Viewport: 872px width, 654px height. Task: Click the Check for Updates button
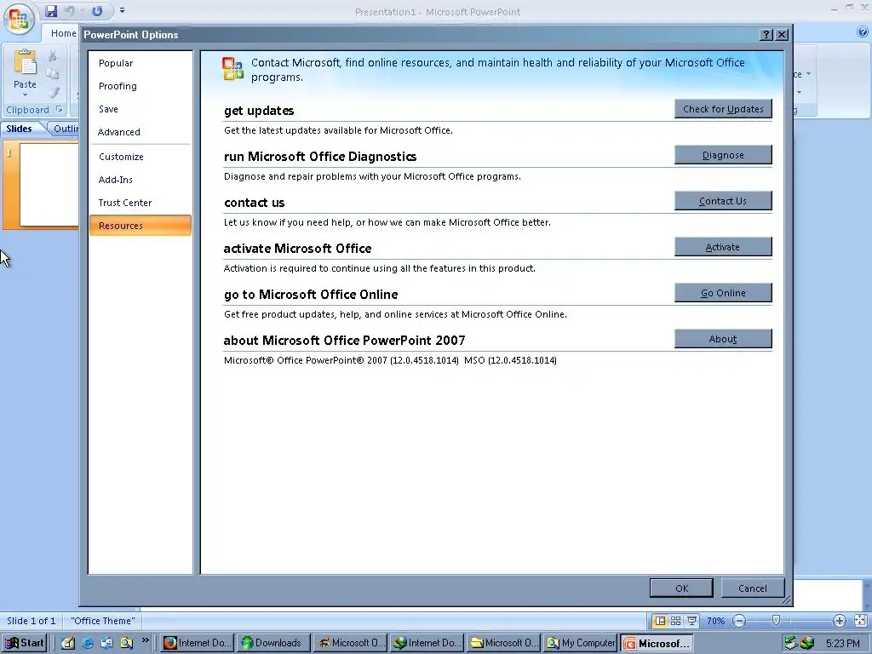[723, 109]
